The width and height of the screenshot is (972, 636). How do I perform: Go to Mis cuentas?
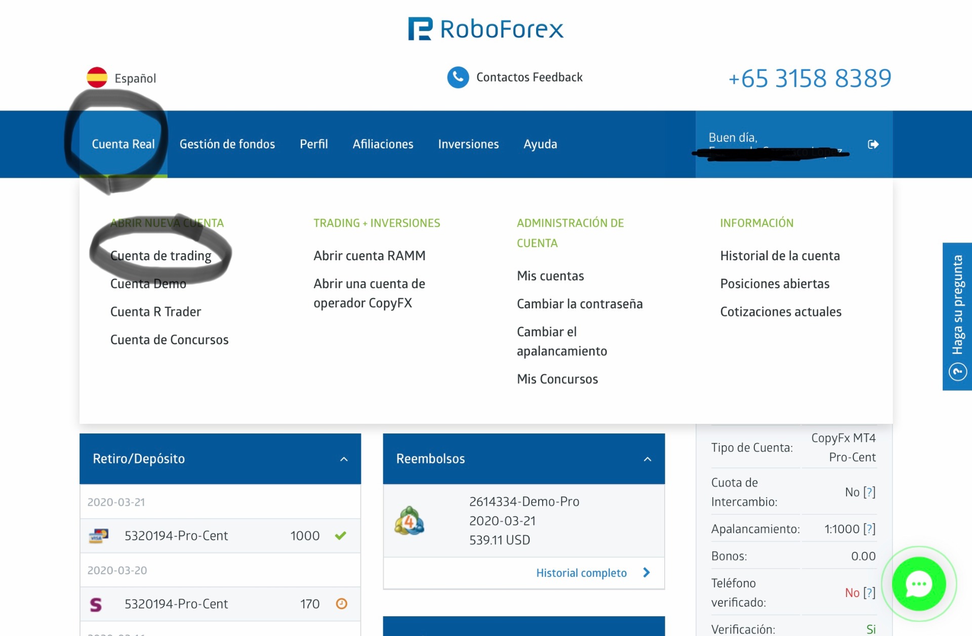pos(550,276)
